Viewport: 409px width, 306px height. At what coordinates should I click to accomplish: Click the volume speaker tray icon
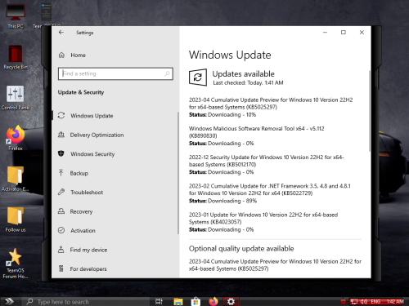364,301
